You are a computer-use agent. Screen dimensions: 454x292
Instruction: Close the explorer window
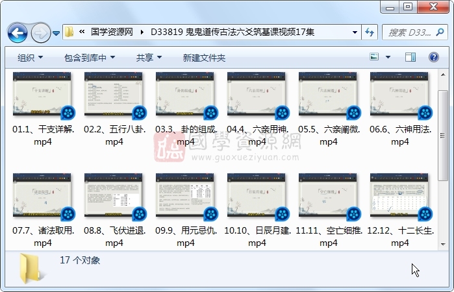tap(433, 7)
